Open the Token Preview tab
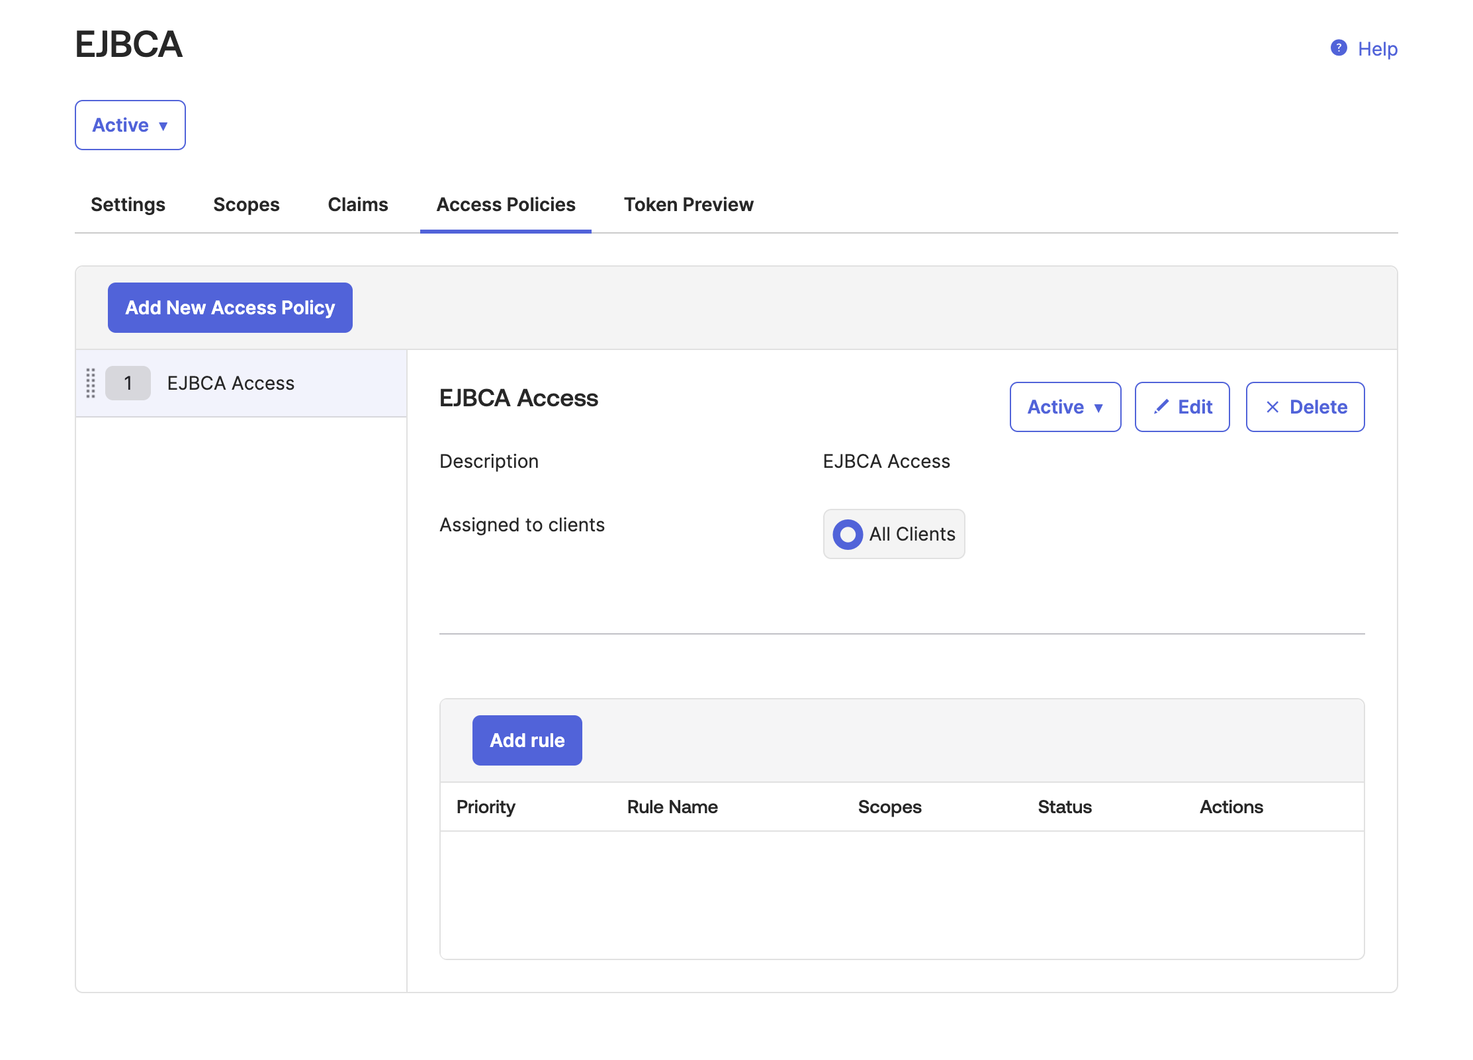 click(688, 204)
